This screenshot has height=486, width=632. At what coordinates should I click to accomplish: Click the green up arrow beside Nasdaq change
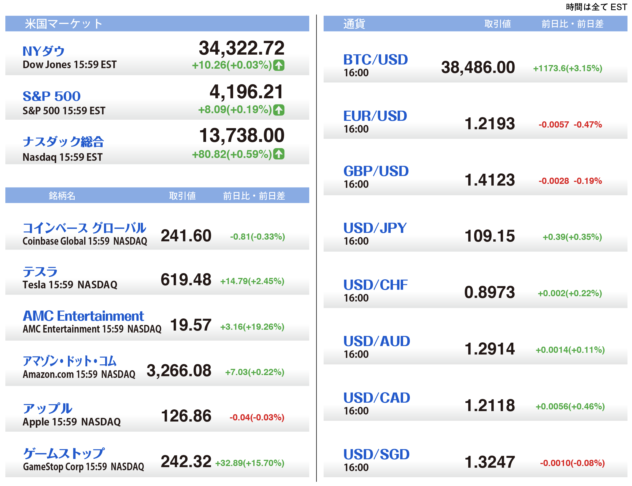pos(279,154)
